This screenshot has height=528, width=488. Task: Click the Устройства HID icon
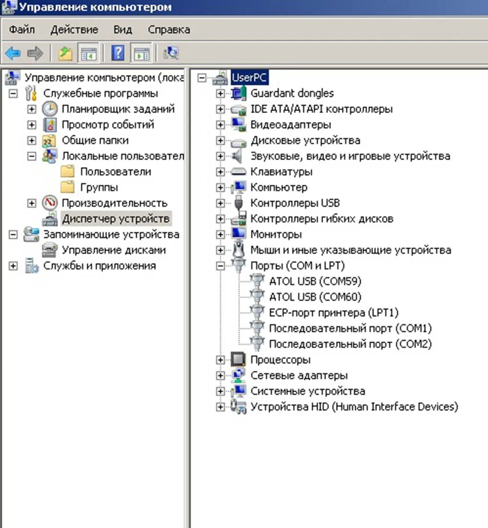coord(238,407)
